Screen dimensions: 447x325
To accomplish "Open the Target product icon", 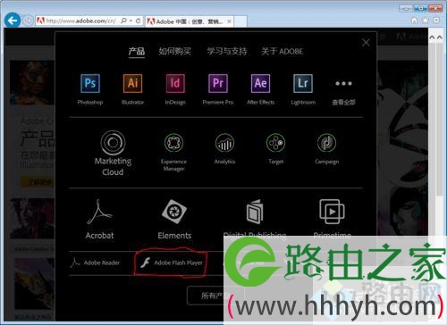I will tap(275, 143).
